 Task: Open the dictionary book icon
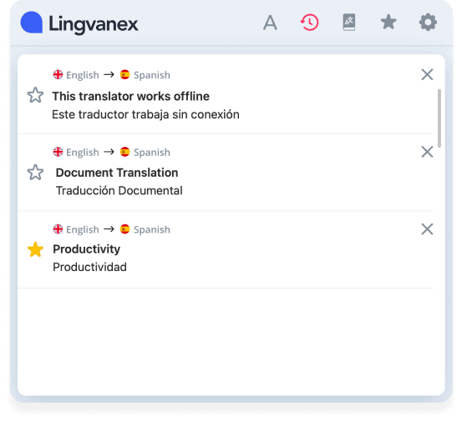[349, 23]
